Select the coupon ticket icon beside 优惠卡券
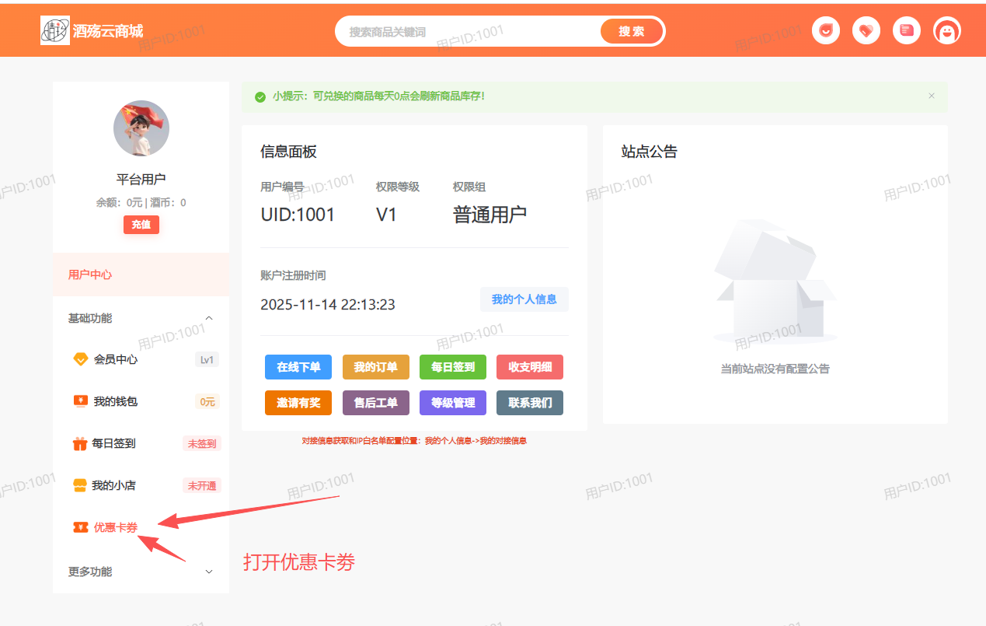The image size is (986, 626). coord(81,527)
